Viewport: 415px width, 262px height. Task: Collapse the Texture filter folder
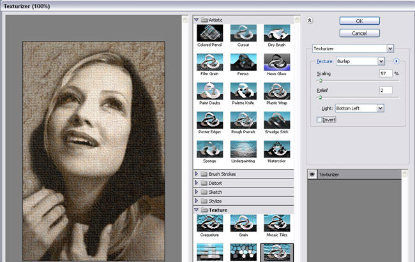click(196, 210)
